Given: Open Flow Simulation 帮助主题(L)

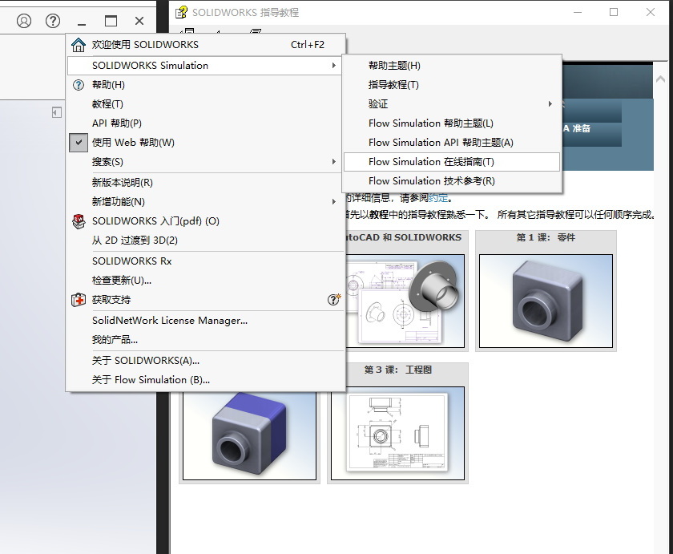Looking at the screenshot, I should tap(452, 123).
